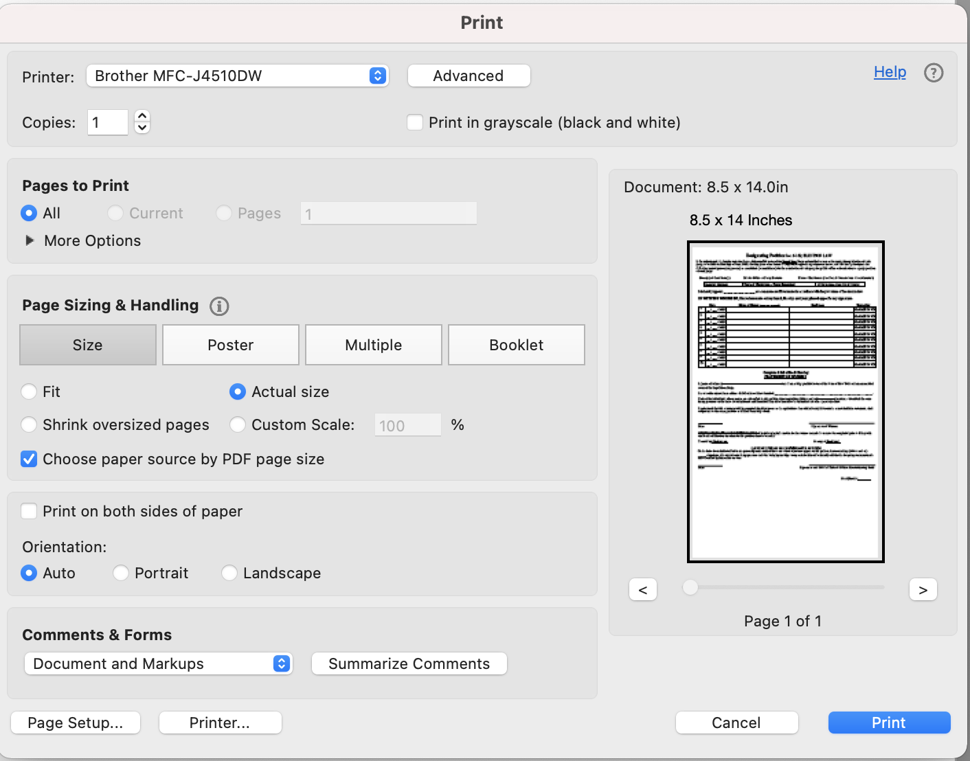Select Landscape orientation

click(229, 573)
